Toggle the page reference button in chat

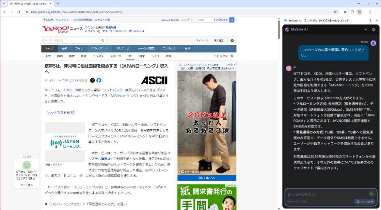pyautogui.click(x=364, y=202)
